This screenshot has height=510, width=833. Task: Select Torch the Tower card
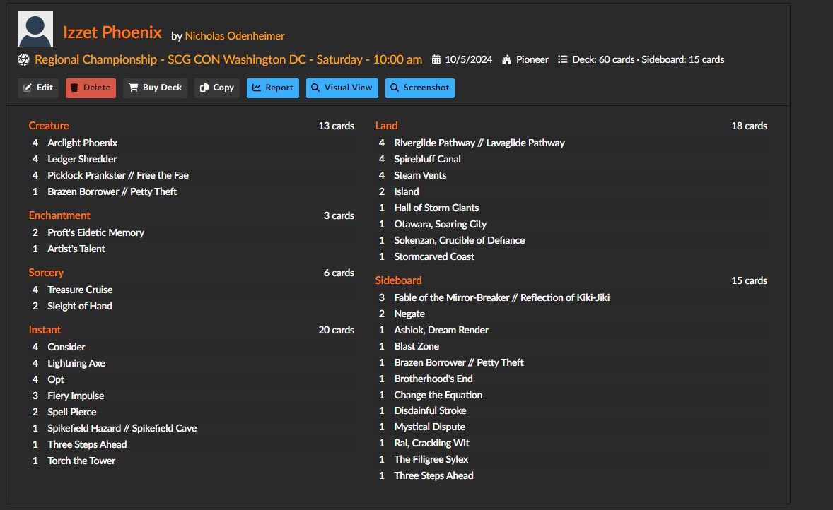(81, 461)
